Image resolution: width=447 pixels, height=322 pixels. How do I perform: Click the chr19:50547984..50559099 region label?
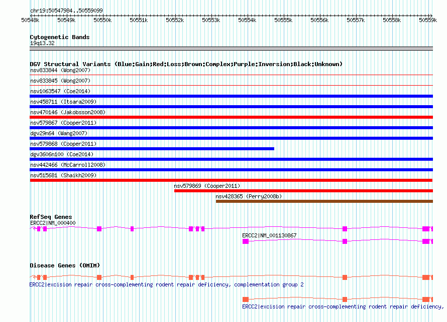pyautogui.click(x=66, y=11)
